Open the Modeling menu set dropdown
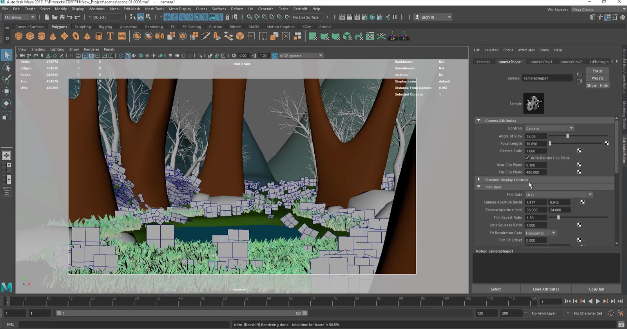The height and width of the screenshot is (329, 627). pyautogui.click(x=20, y=17)
